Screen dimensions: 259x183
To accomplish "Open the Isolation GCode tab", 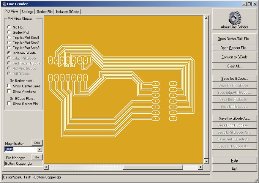I will [67, 12].
